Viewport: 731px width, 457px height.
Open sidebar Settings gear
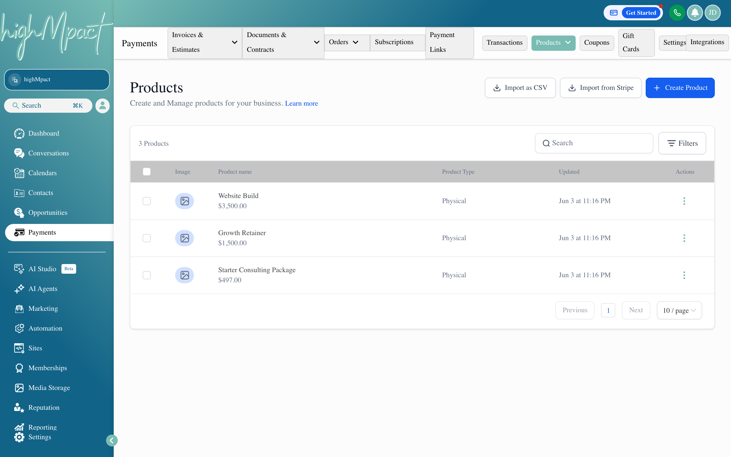pos(19,437)
